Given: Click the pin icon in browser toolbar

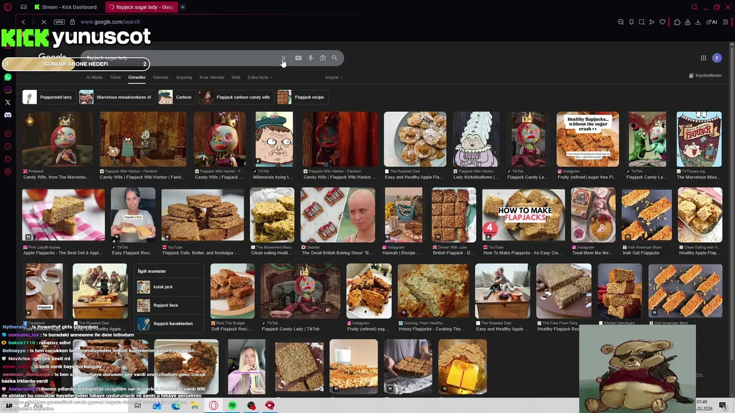Looking at the screenshot, I should click(x=631, y=22).
